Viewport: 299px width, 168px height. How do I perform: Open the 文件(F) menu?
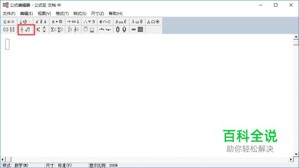click(x=9, y=13)
